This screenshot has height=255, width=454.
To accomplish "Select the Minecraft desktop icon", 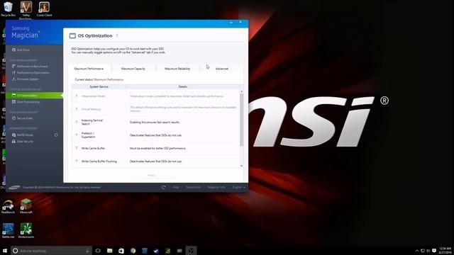I will [x=26, y=206].
